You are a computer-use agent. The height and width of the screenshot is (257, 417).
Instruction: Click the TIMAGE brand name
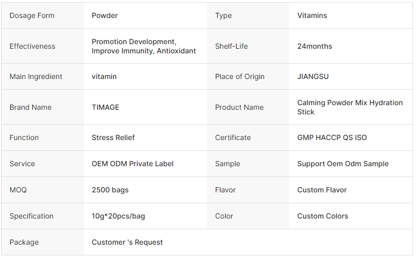click(105, 107)
